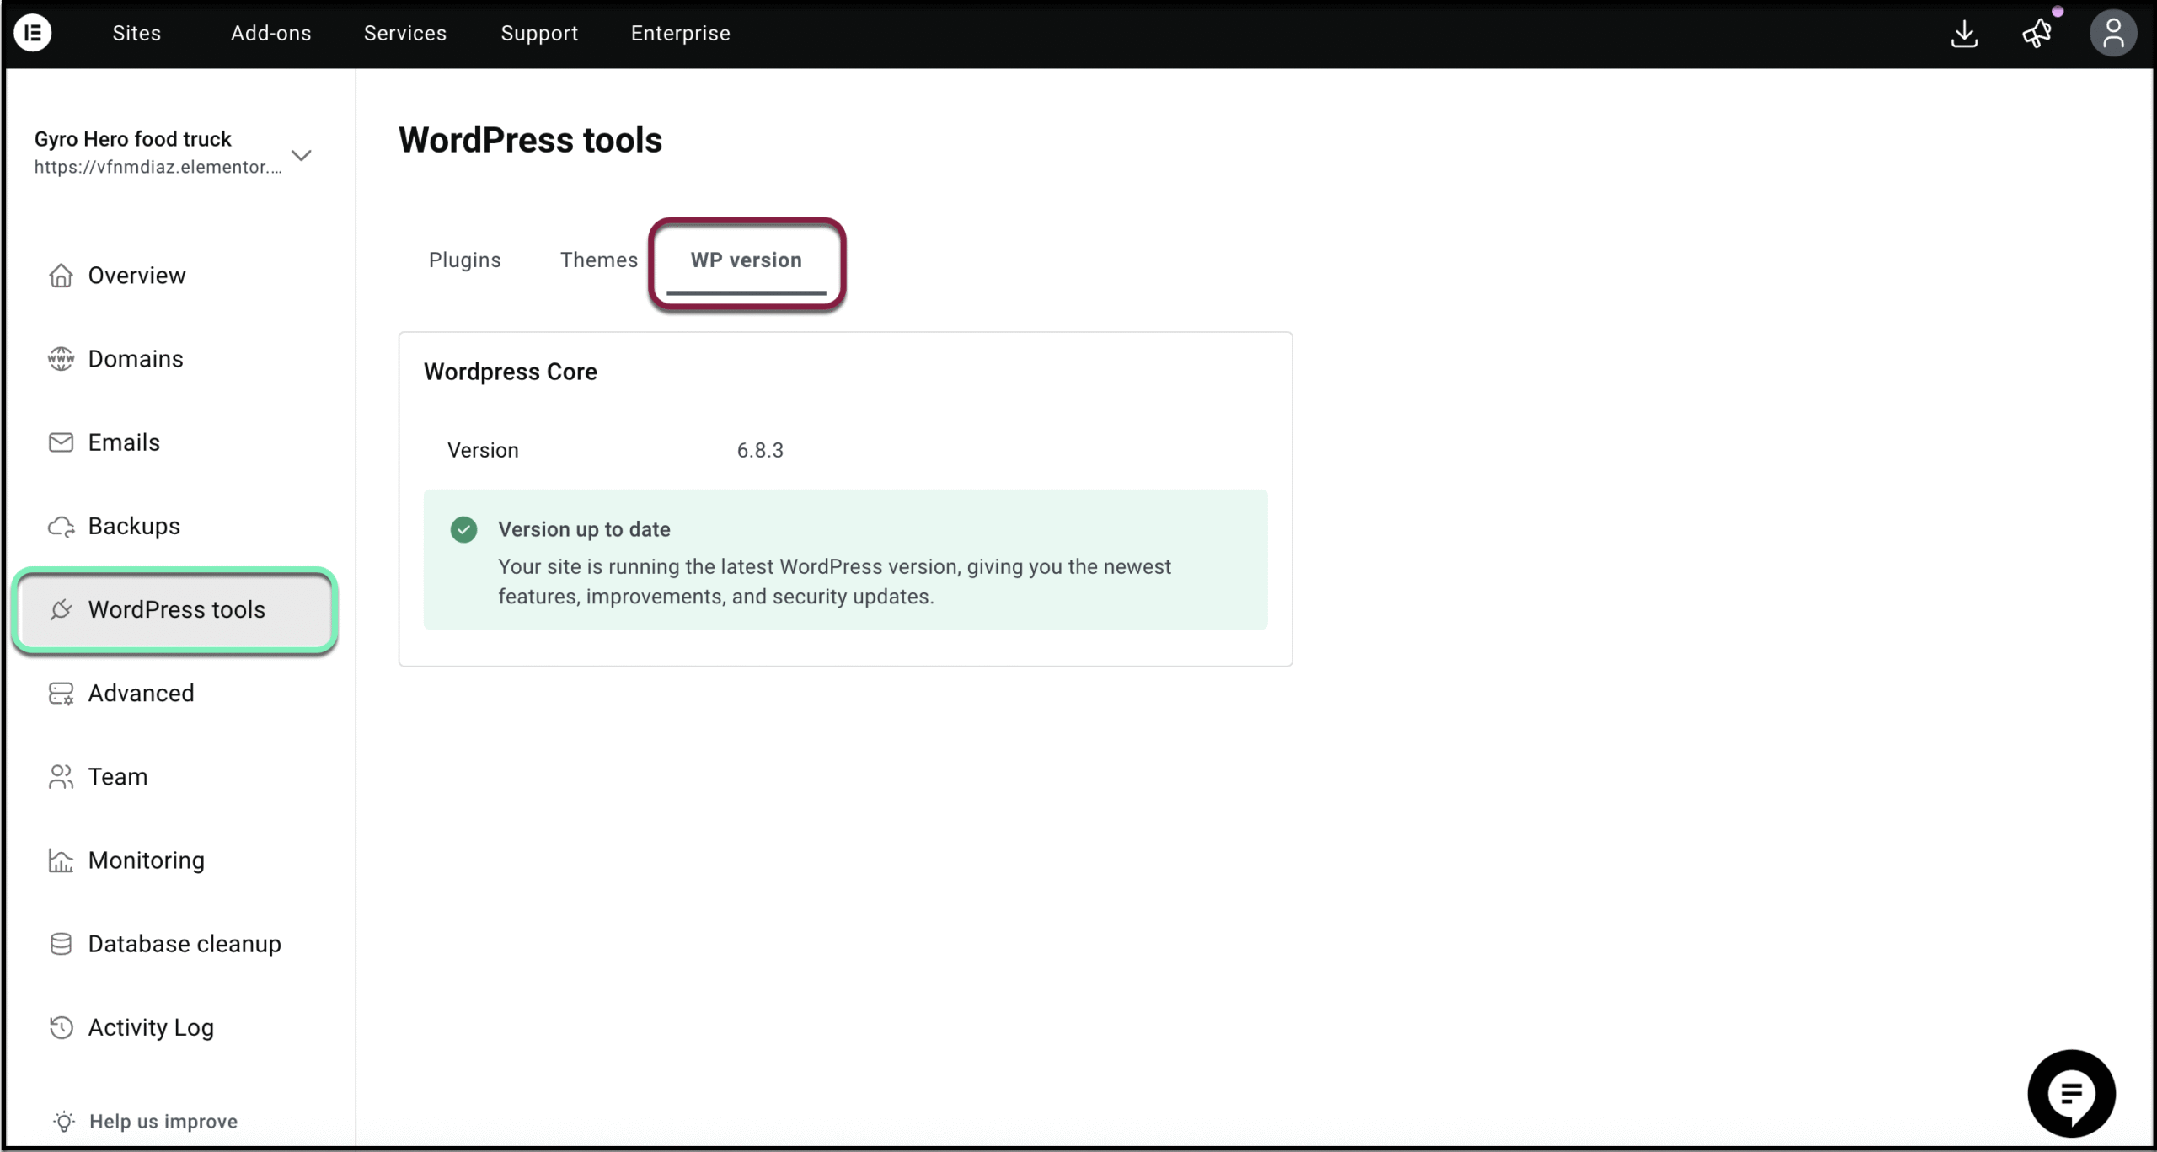
Task: Click the Overview home icon
Action: coord(61,276)
